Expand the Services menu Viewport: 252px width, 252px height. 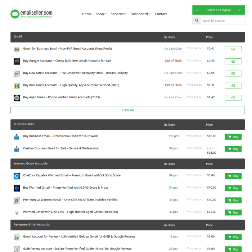[x=118, y=14]
